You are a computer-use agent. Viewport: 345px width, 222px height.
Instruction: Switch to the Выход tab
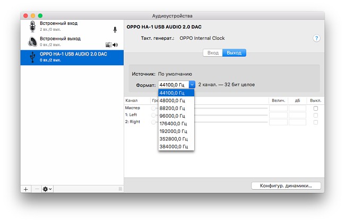234,53
